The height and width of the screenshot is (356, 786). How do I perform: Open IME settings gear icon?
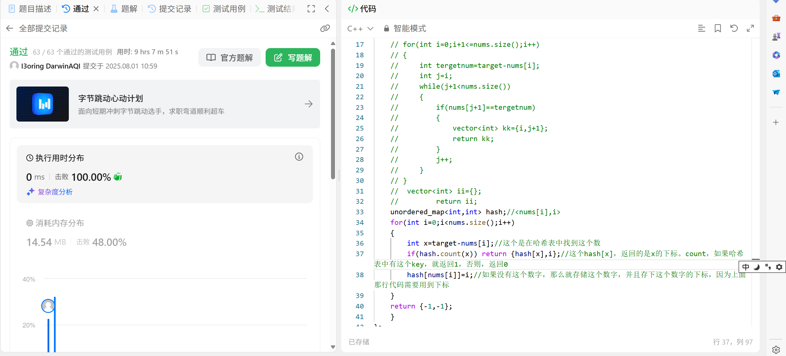click(x=779, y=267)
